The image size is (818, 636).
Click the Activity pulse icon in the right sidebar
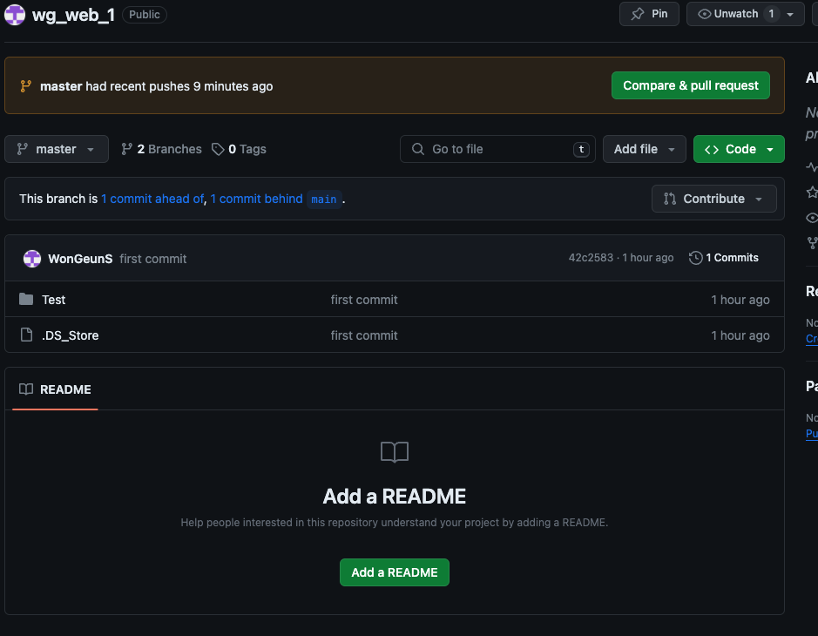812,167
